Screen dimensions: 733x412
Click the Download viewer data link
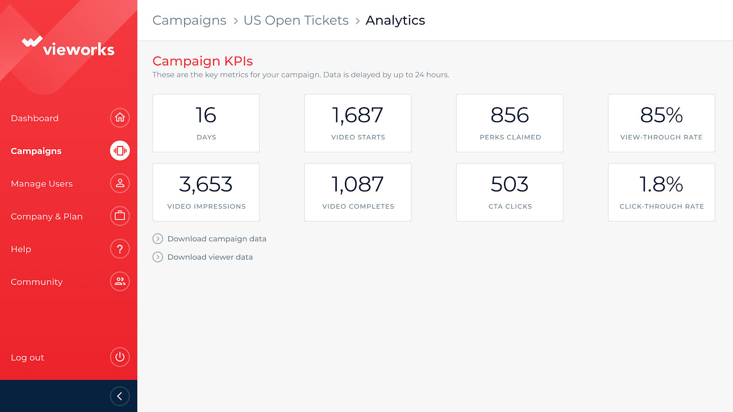210,257
